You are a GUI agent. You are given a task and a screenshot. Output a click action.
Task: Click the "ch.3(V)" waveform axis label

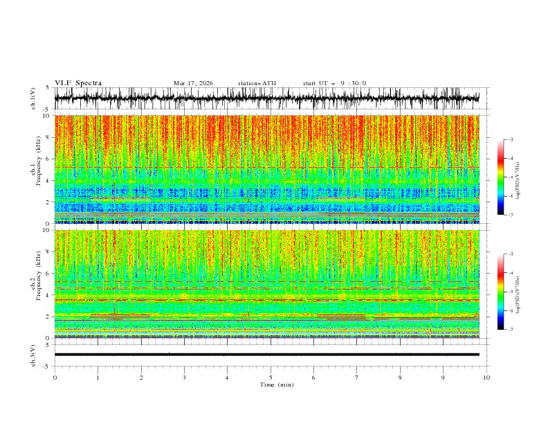[33, 355]
